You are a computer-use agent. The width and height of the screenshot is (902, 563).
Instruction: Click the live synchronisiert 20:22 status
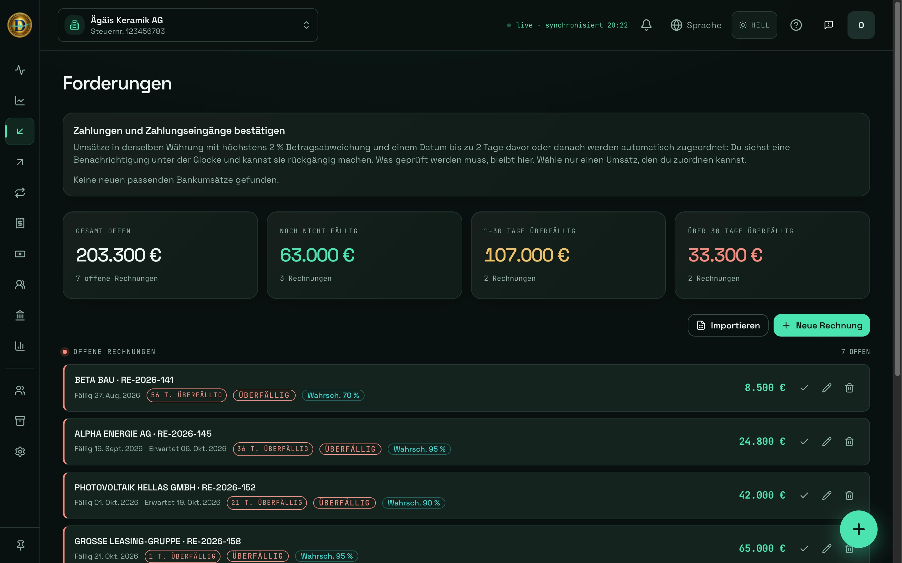pyautogui.click(x=568, y=25)
